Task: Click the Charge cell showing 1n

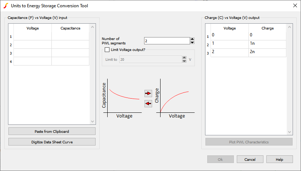Action: pyautogui.click(x=267, y=44)
